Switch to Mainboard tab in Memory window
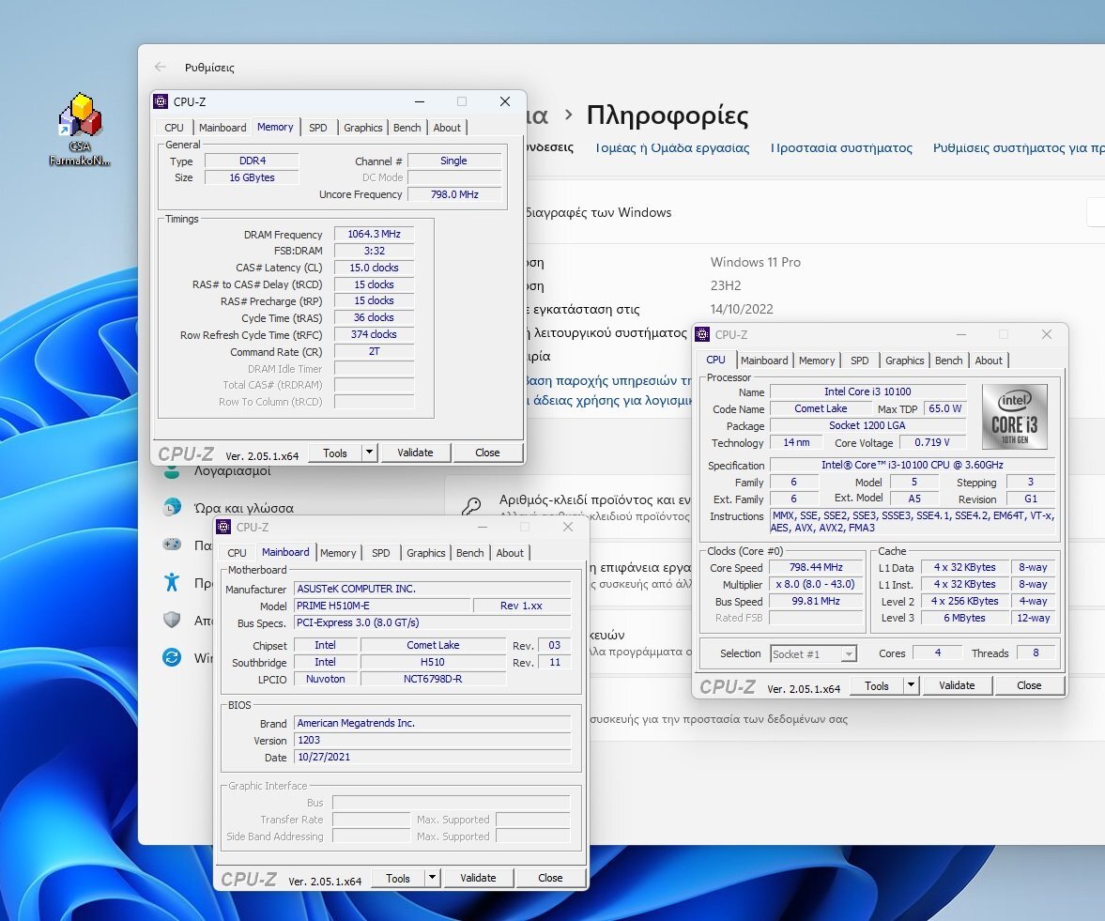The height and width of the screenshot is (921, 1105). click(223, 128)
